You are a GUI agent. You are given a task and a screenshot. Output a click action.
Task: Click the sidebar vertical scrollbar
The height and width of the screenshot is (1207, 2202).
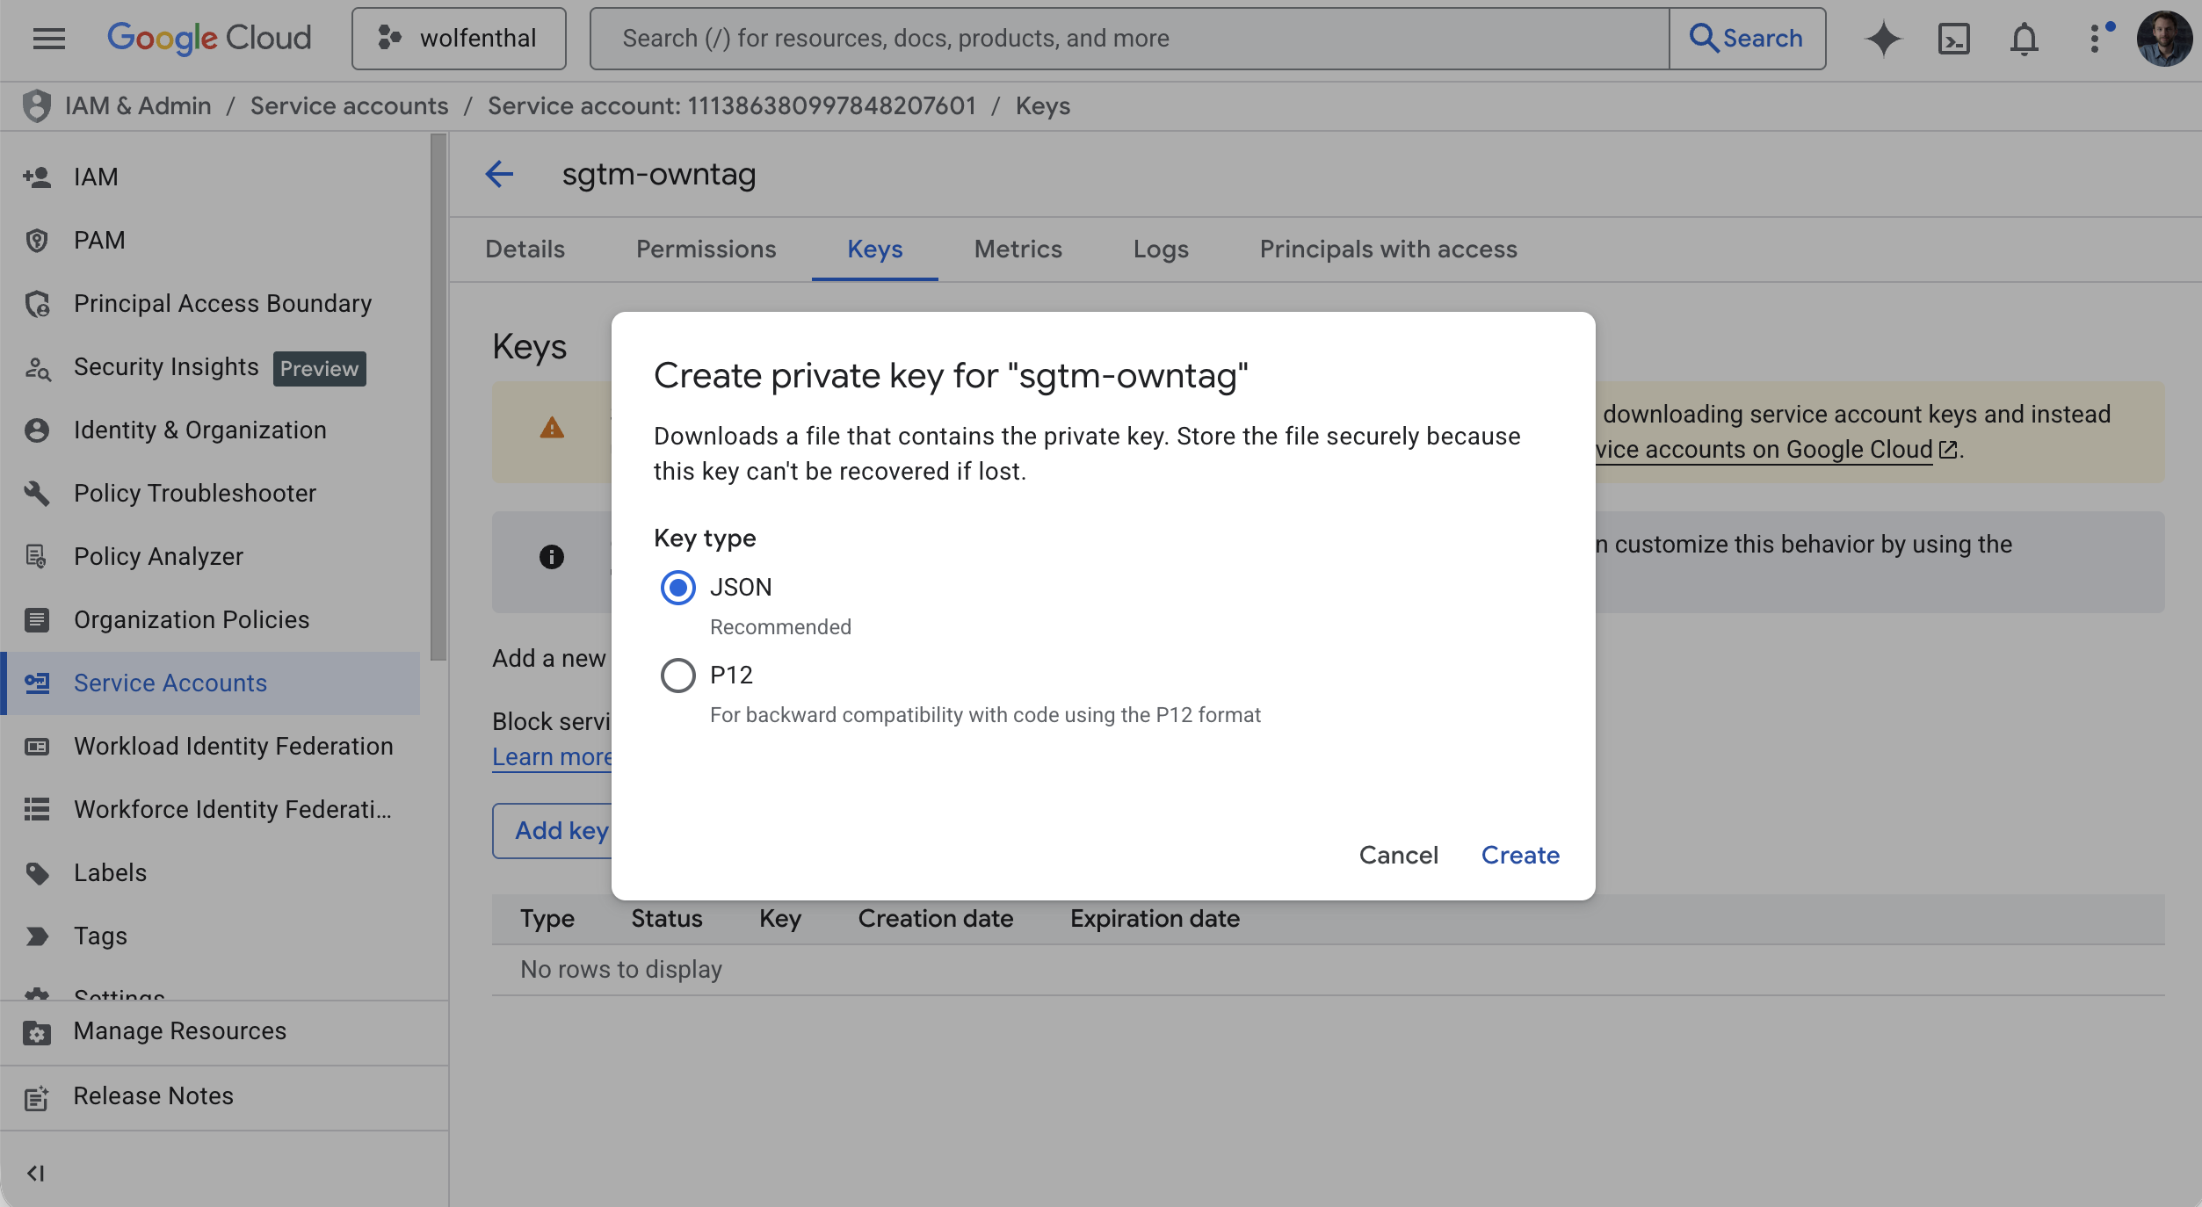438,395
